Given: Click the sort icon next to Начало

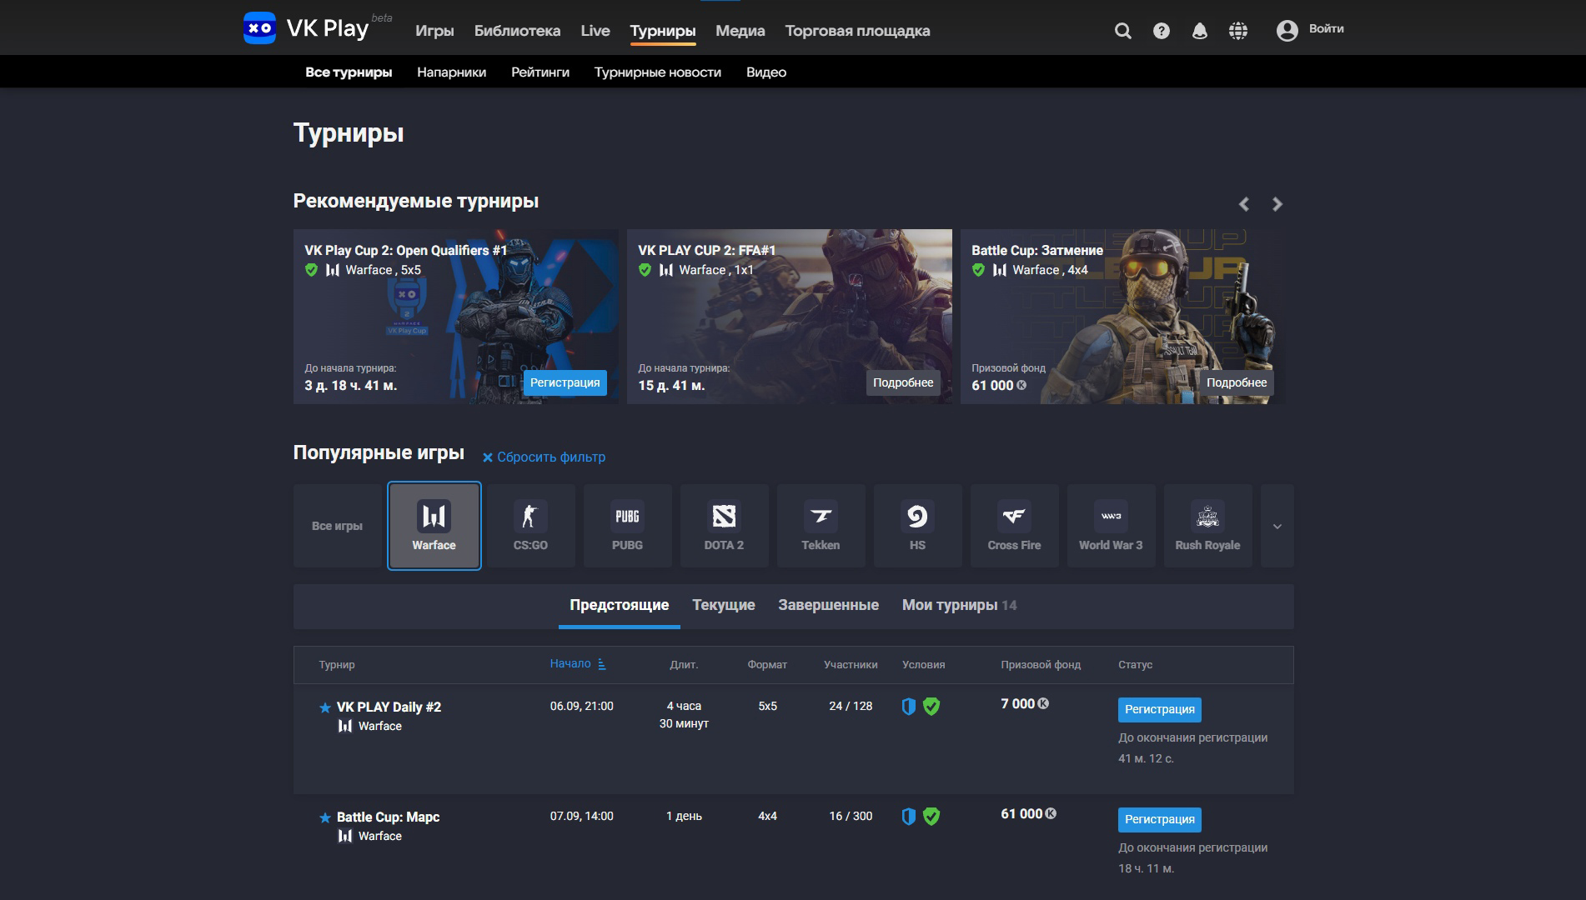Looking at the screenshot, I should (602, 664).
